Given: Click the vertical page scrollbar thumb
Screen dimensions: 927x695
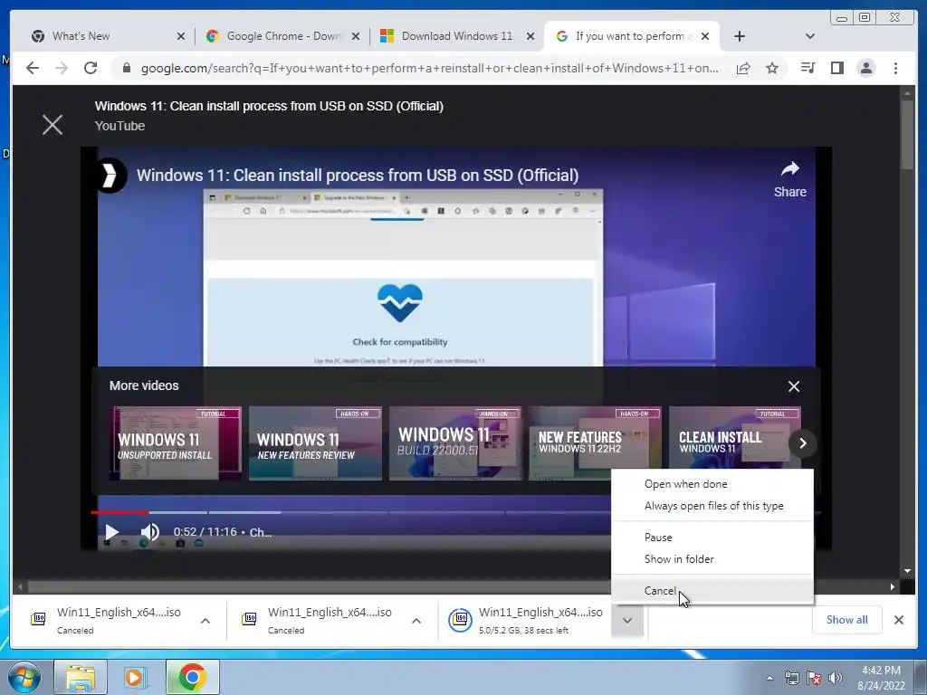Looking at the screenshot, I should coord(907,135).
